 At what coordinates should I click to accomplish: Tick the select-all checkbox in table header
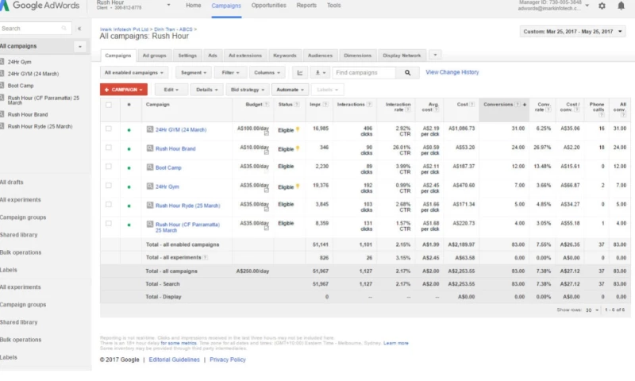coord(109,105)
